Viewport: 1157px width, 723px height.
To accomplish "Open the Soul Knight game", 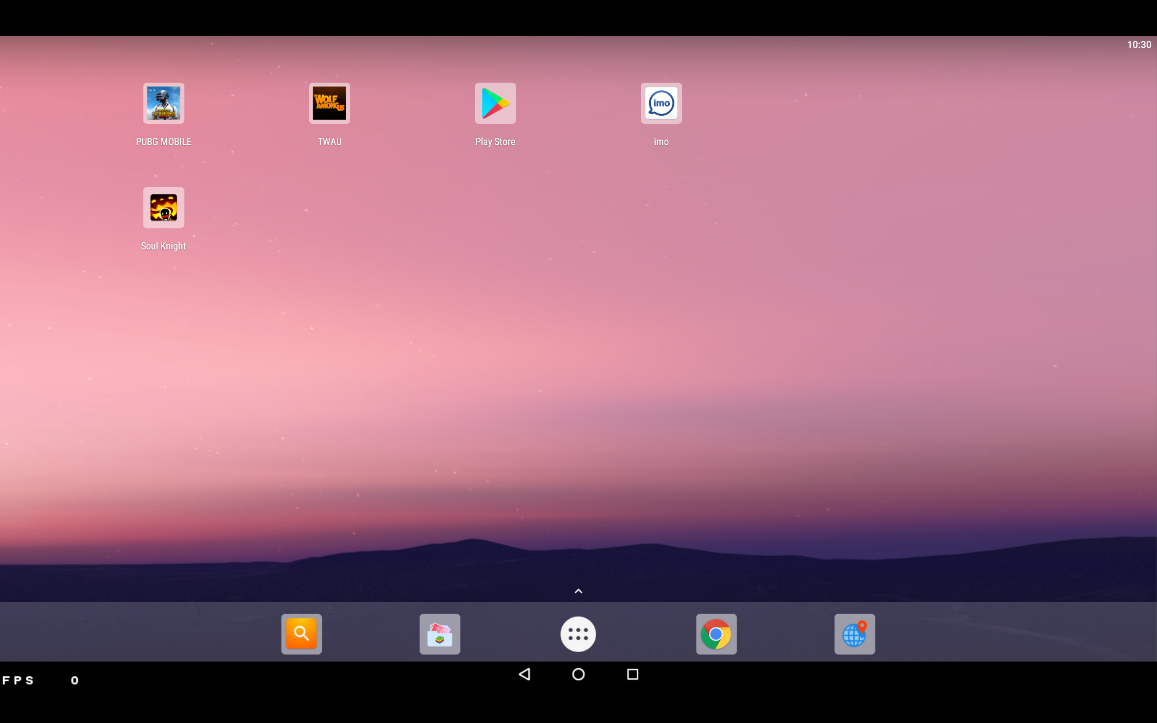I will coord(163,208).
